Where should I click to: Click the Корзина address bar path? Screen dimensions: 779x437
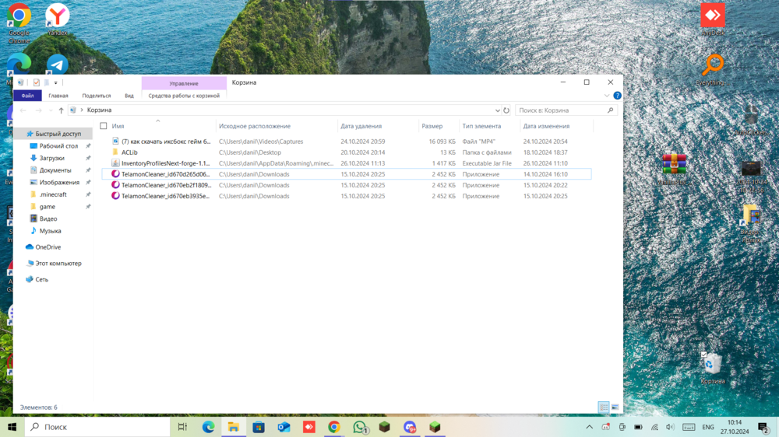(x=100, y=110)
